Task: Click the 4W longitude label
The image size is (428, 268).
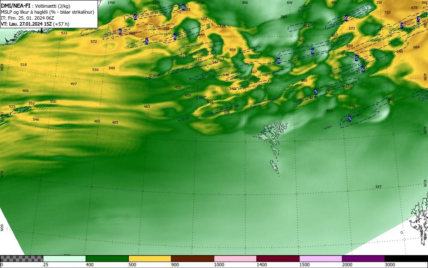Action: 334,3
